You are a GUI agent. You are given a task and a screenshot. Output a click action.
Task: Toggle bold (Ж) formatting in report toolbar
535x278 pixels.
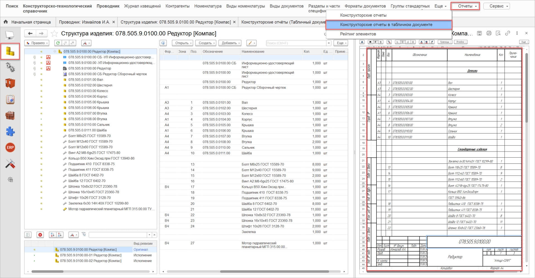tap(370, 42)
